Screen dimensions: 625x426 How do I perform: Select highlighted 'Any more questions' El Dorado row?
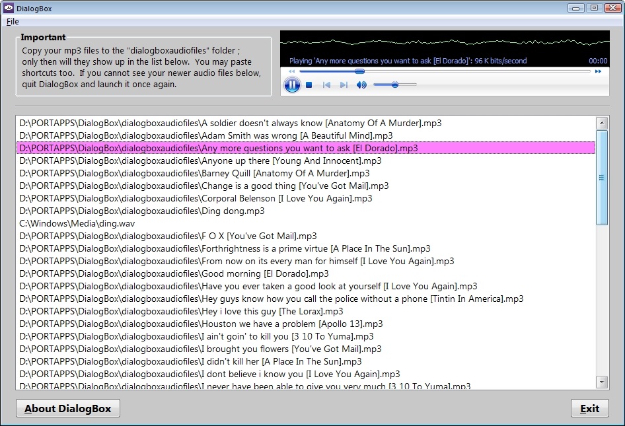click(306, 148)
